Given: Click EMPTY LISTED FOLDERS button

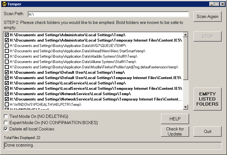Looking at the screenshot, I should 207,99.
